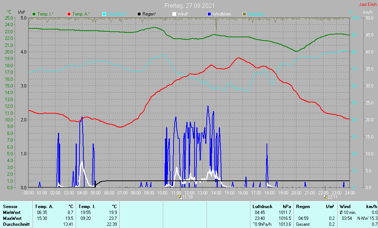Click the 'Gesamt:' rain total label
Screen dimensions: 378x228
coord(303,224)
